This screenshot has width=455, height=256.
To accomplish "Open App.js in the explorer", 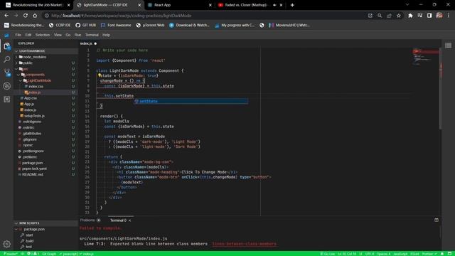I will (x=29, y=104).
